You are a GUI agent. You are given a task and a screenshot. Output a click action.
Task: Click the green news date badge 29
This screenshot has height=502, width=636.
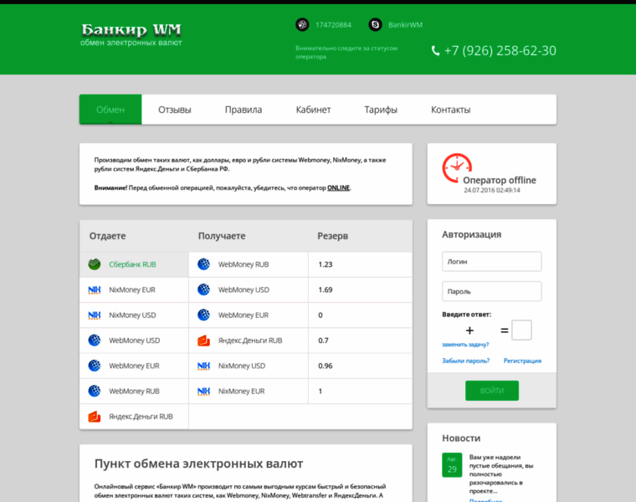click(452, 464)
